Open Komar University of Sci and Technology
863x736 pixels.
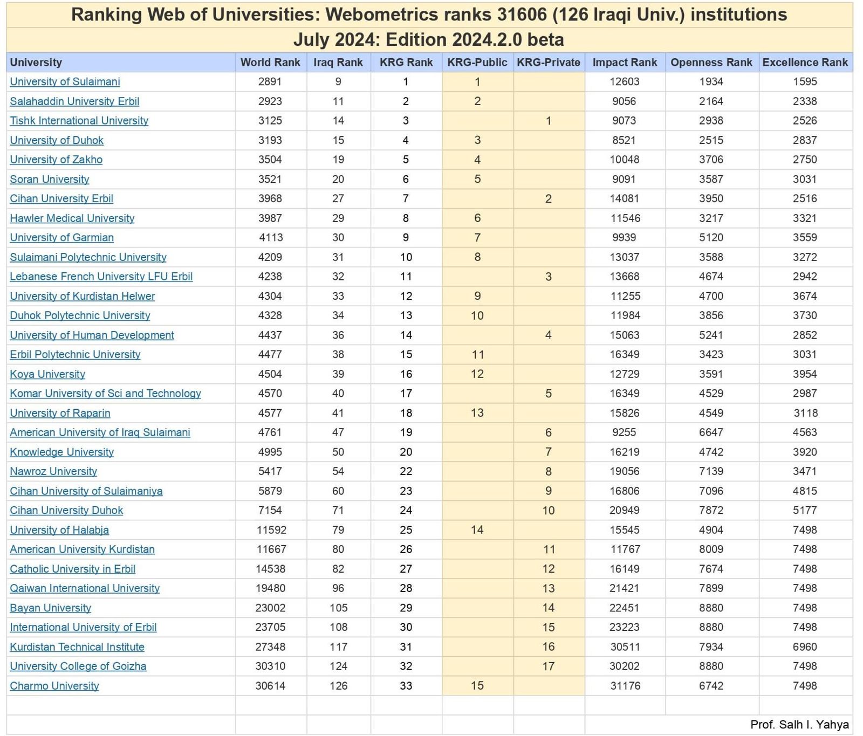click(x=105, y=394)
